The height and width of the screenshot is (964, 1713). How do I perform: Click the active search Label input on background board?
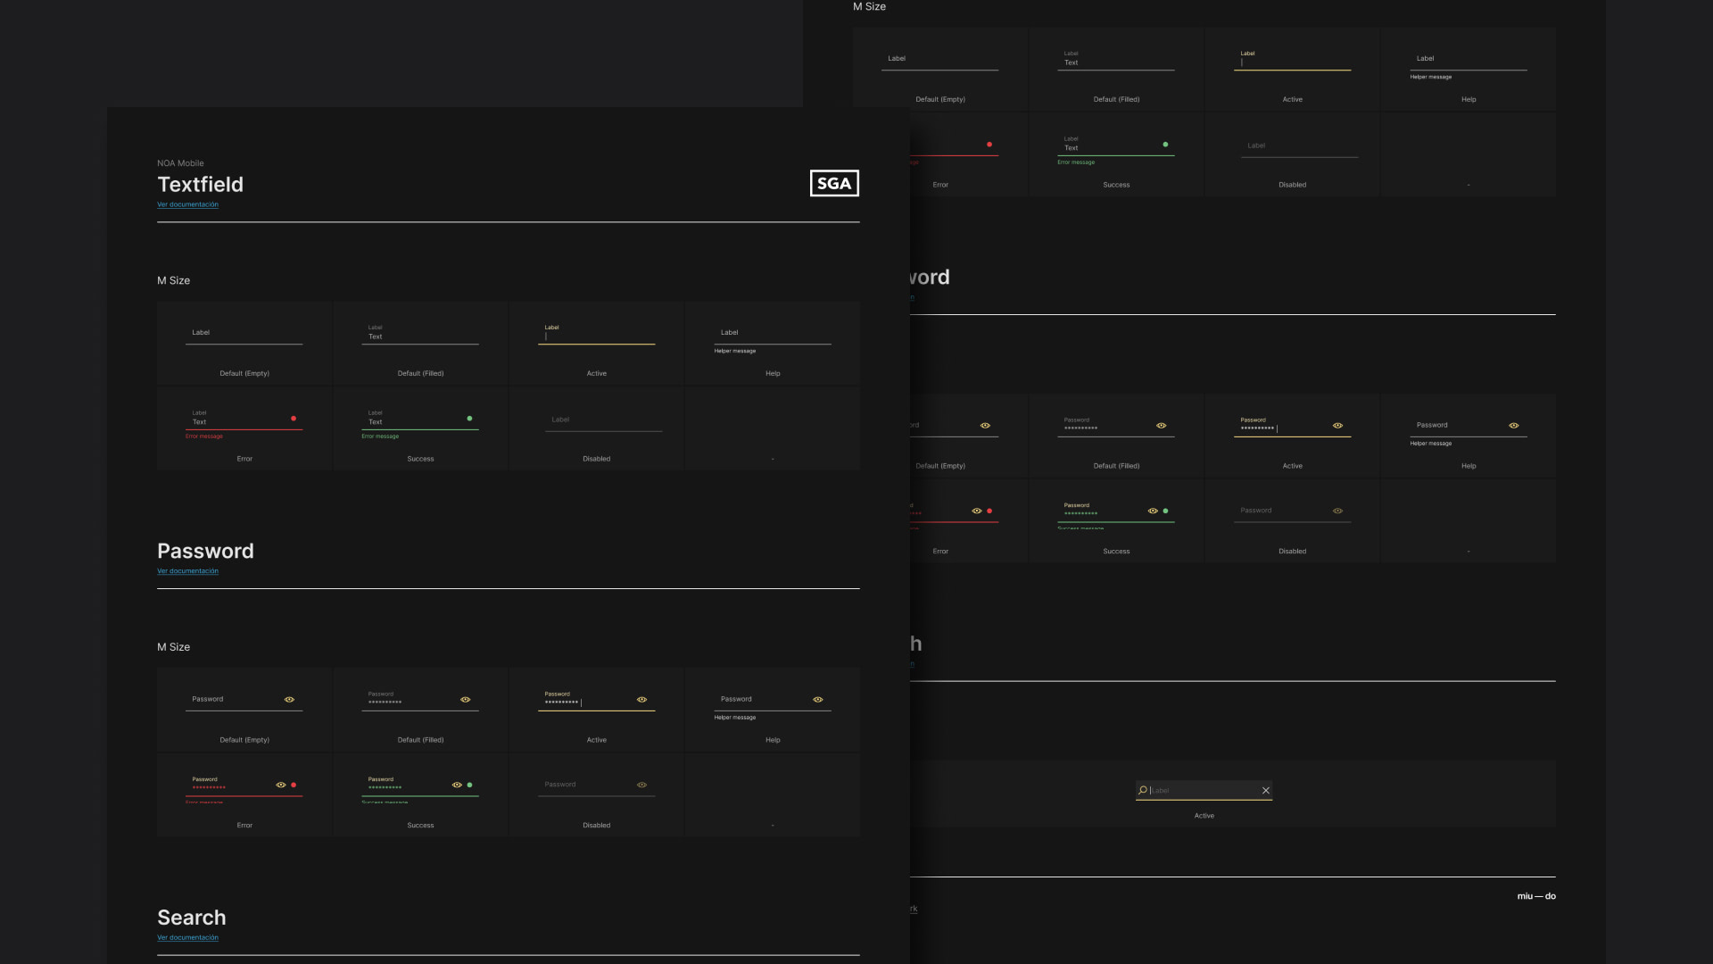click(1204, 790)
